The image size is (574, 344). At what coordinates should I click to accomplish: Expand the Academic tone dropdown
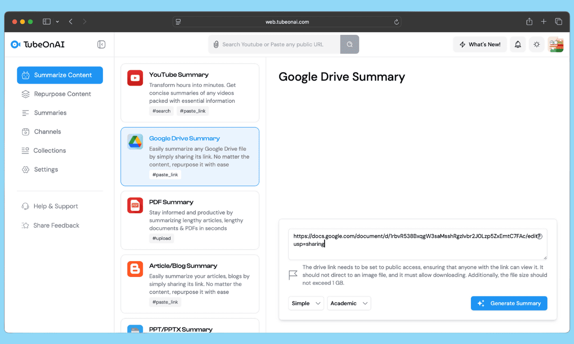click(x=349, y=303)
